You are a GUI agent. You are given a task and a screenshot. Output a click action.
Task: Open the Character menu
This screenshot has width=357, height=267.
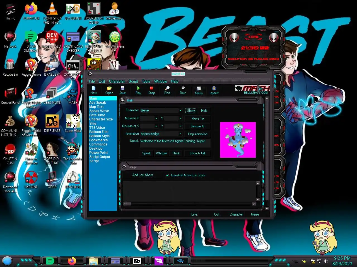click(x=117, y=81)
